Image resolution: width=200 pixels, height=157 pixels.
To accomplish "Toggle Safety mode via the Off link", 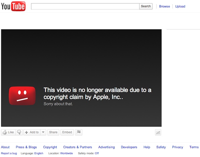I will tap(97, 153).
